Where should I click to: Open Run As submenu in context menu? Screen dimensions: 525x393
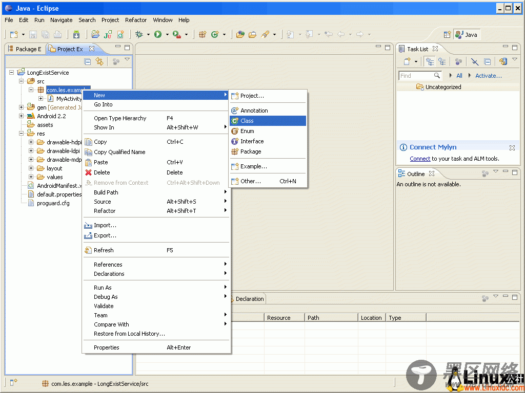coord(156,288)
